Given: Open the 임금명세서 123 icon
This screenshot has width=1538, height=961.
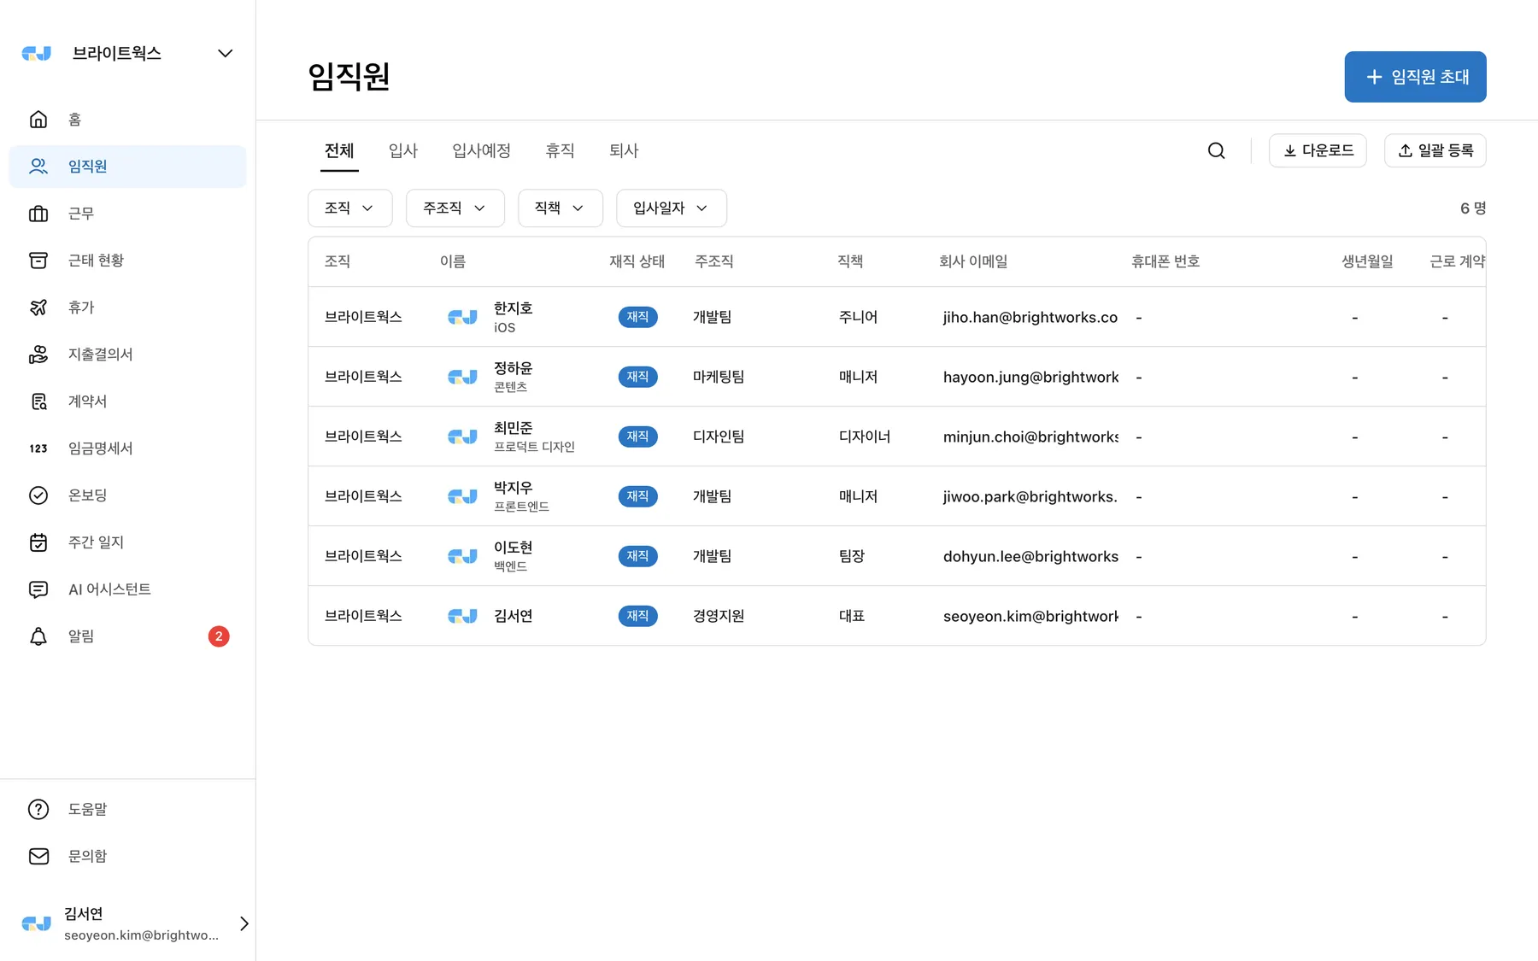Looking at the screenshot, I should coord(38,448).
